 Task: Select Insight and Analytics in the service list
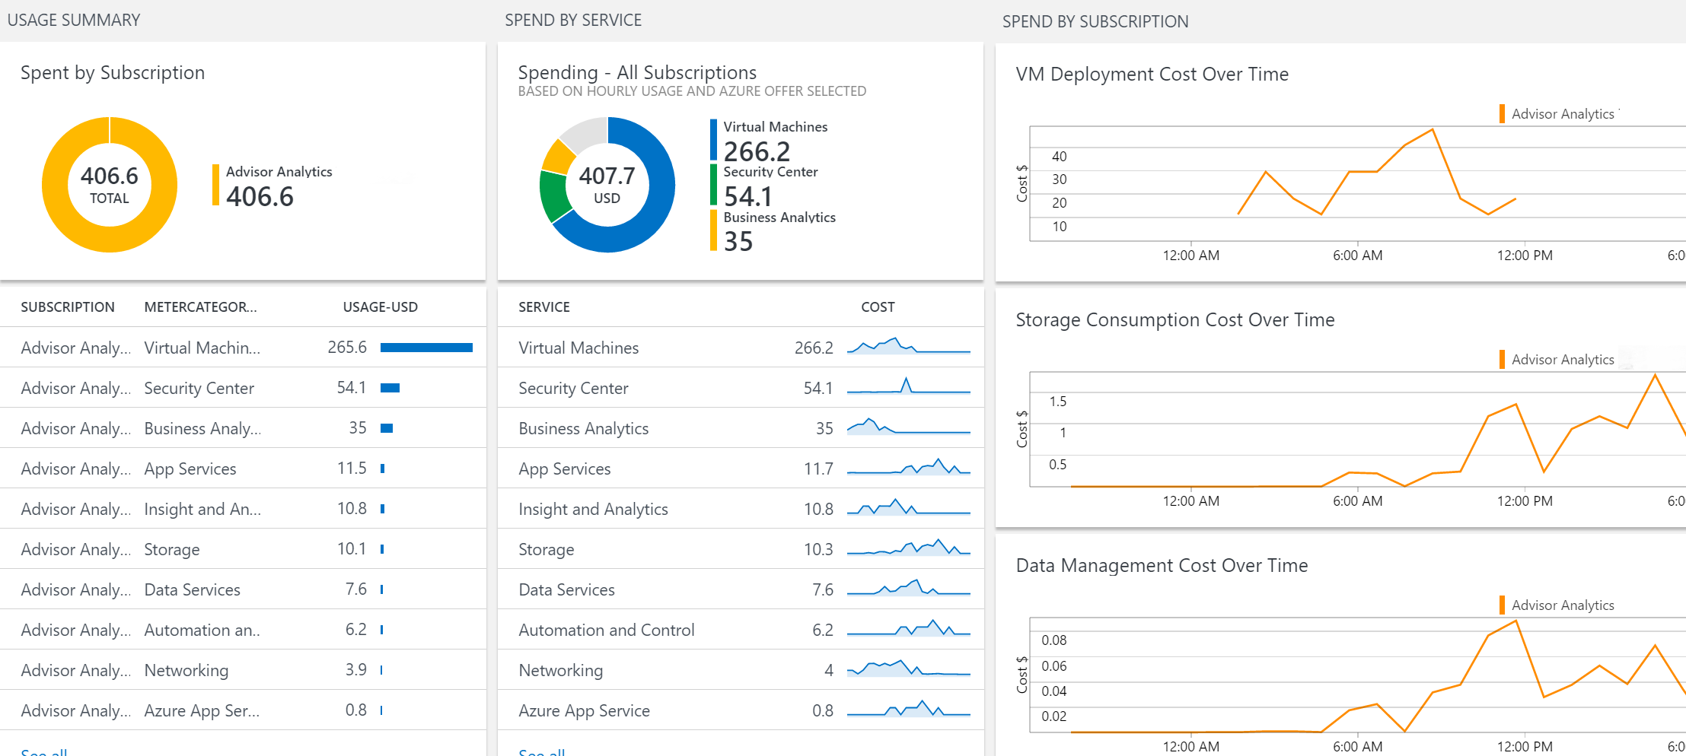pos(593,509)
